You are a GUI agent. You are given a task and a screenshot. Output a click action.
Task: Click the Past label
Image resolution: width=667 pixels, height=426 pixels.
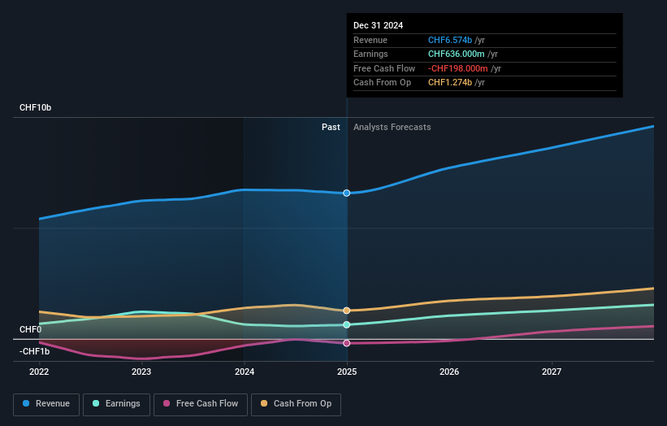[331, 128]
